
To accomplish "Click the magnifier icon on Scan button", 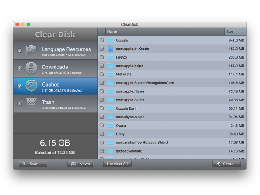I will point(24,164).
